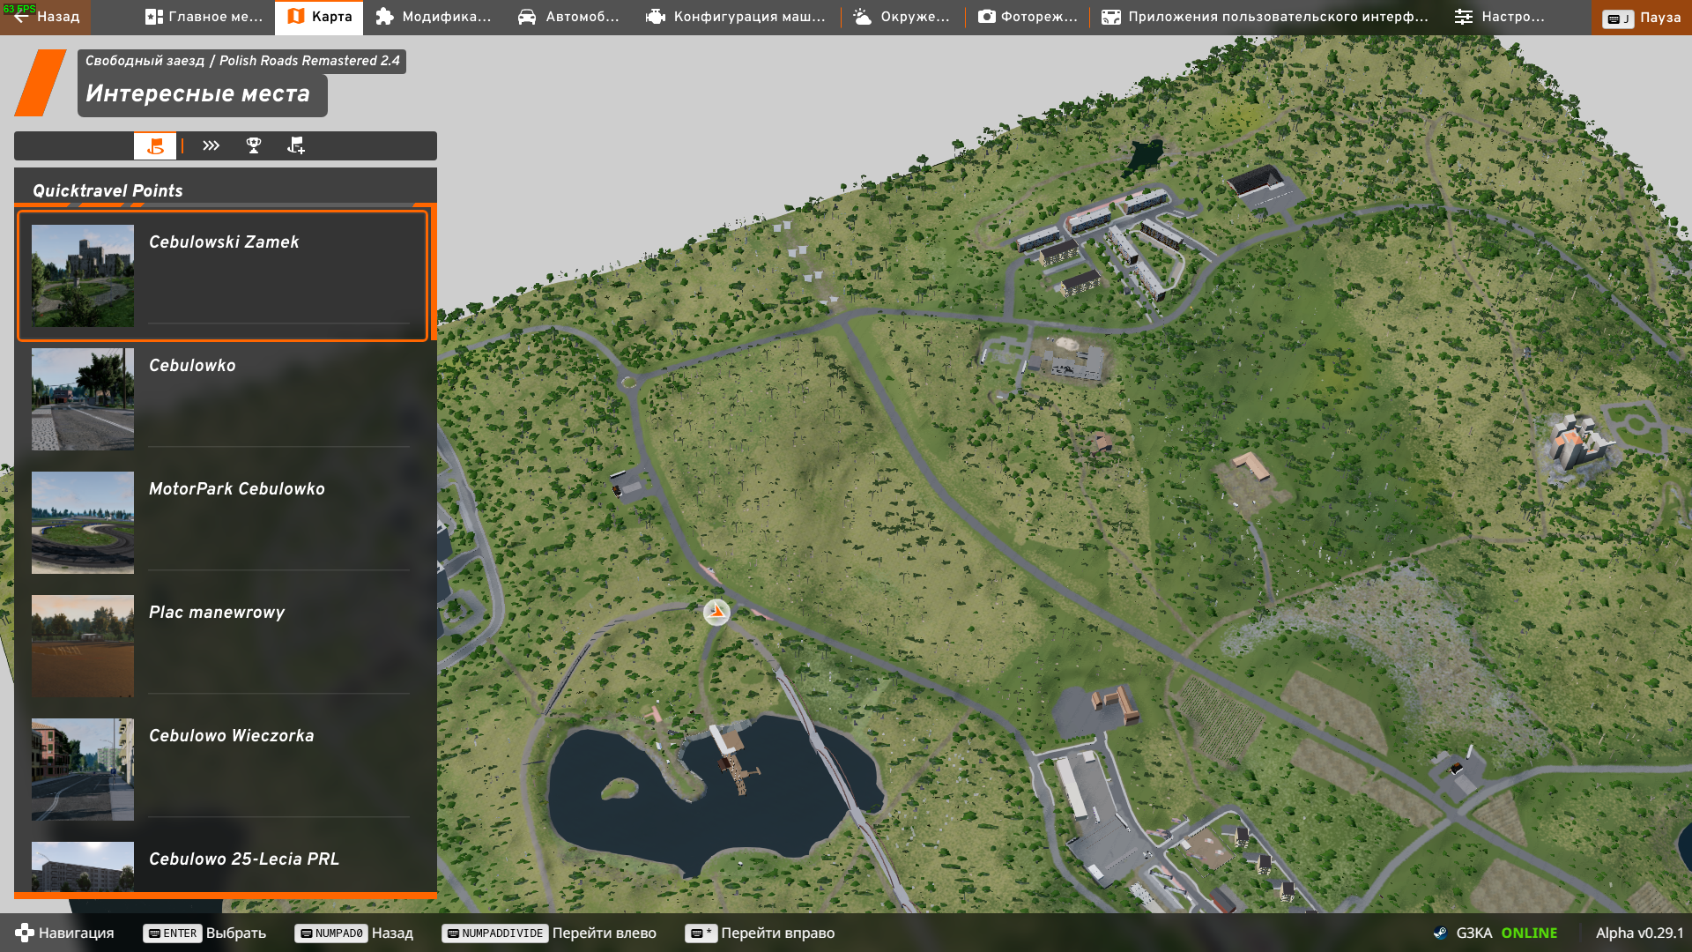Screen dimensions: 1692x952
Task: Select the Cebulowko quicktravel entry
Action: (222, 399)
